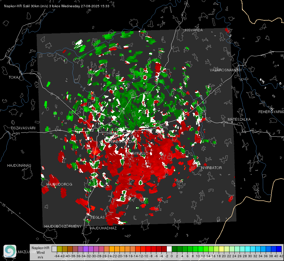Click the MÁTÉSZALKA city label
Image resolution: width=284 pixels, height=261 pixels.
tap(239, 119)
